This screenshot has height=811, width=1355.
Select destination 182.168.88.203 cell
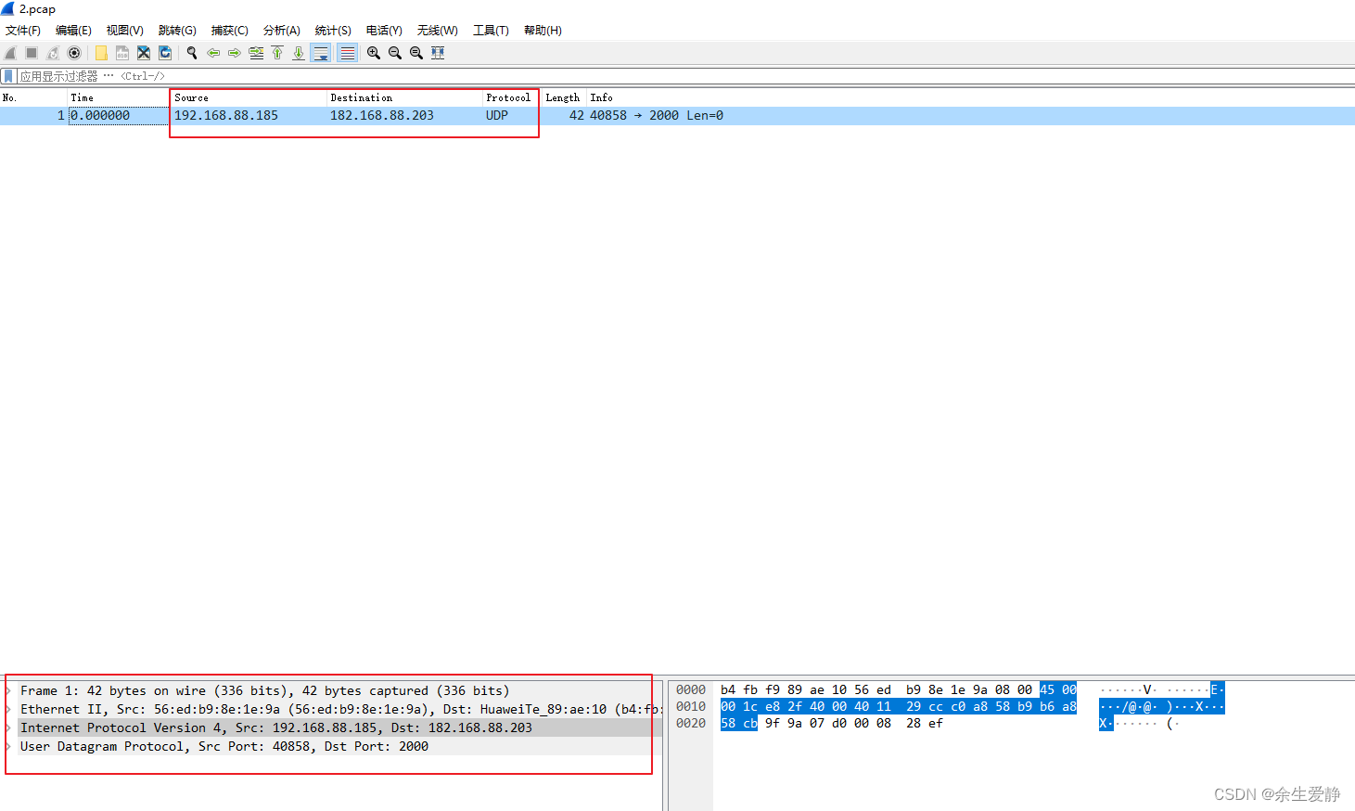[382, 116]
